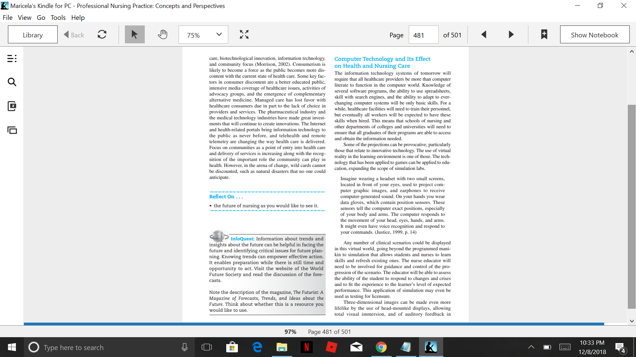Click the page number input field
Image resolution: width=636 pixels, height=357 pixels.
(423, 35)
